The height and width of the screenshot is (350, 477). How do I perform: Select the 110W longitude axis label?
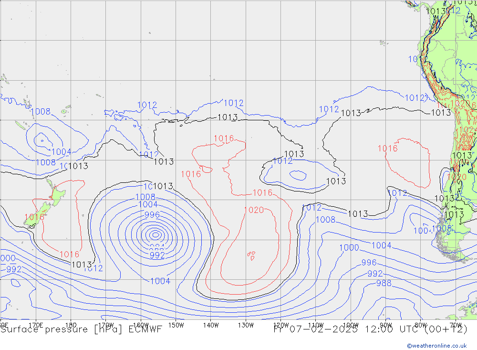click(x=316, y=325)
